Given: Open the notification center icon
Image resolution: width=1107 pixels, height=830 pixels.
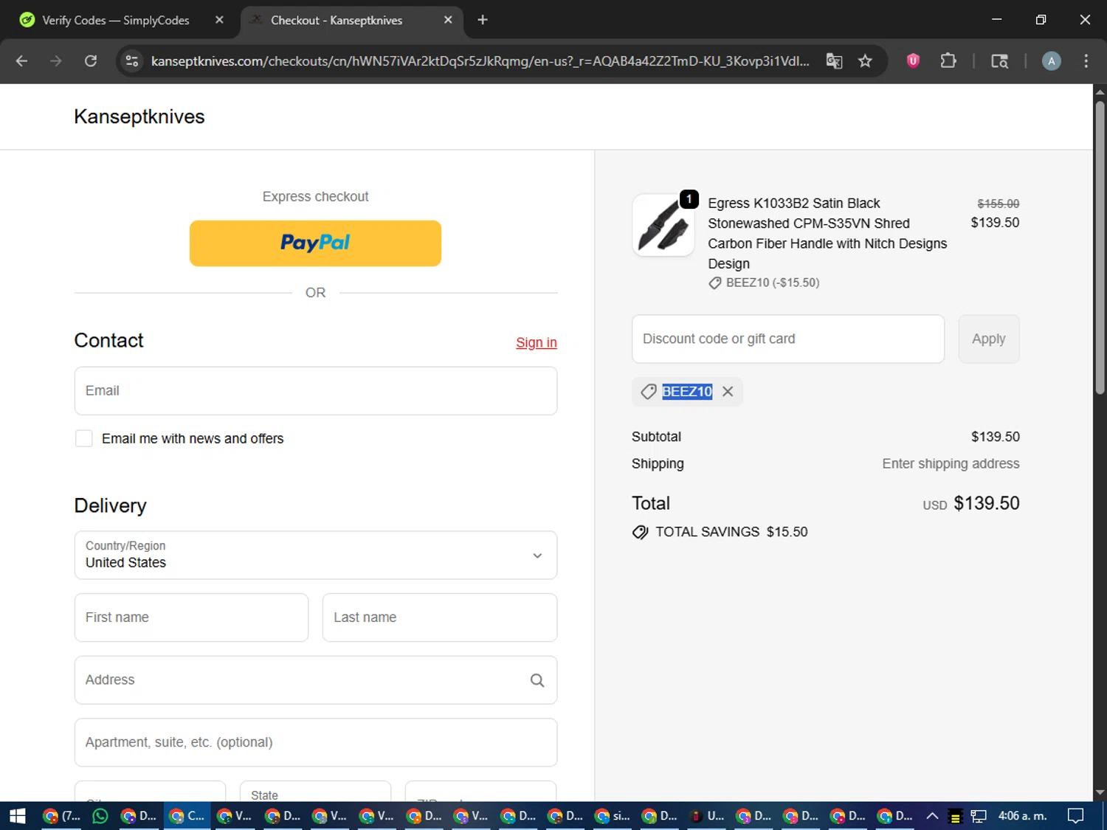Looking at the screenshot, I should point(1076,816).
